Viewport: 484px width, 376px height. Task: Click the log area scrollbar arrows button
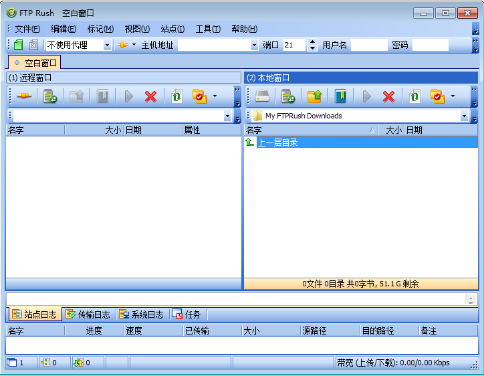coord(471,299)
